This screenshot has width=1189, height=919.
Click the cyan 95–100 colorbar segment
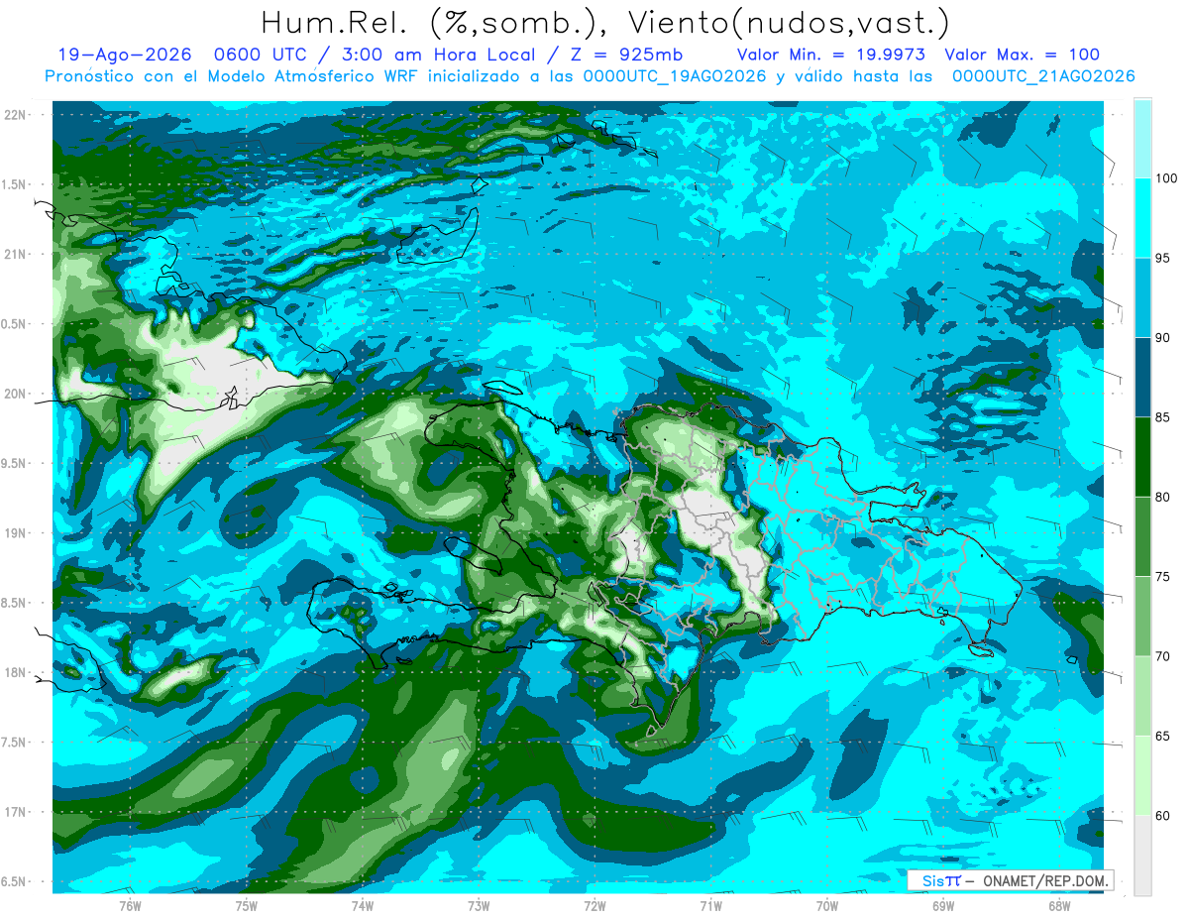1142,218
